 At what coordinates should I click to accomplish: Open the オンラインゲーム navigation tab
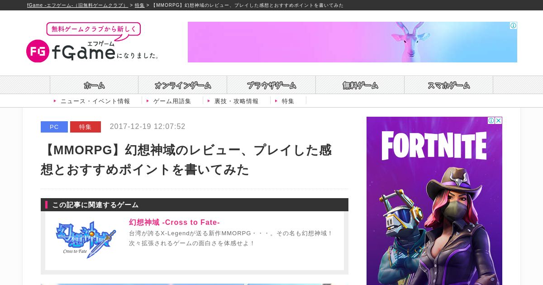pyautogui.click(x=183, y=85)
